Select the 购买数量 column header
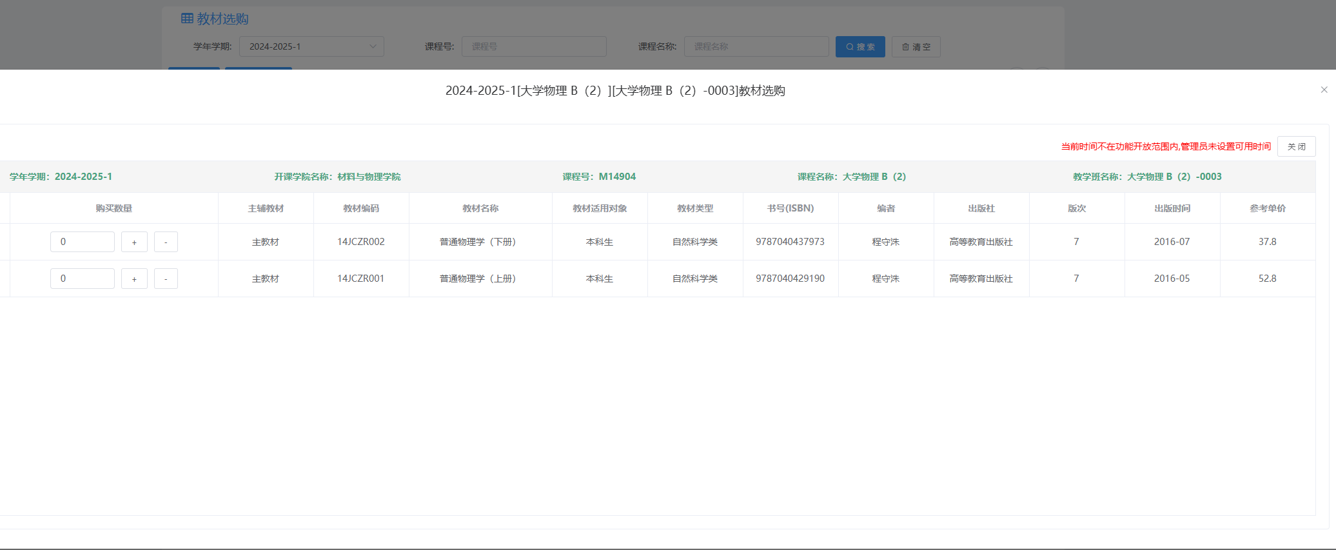The height and width of the screenshot is (550, 1336). (114, 208)
